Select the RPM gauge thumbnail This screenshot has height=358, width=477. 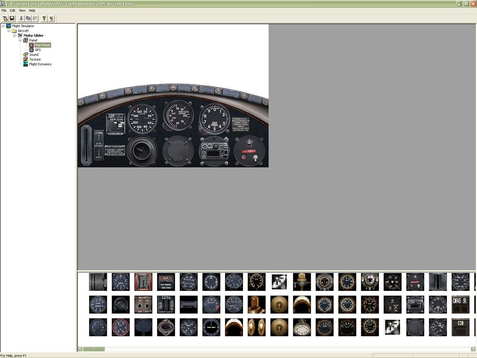(120, 282)
